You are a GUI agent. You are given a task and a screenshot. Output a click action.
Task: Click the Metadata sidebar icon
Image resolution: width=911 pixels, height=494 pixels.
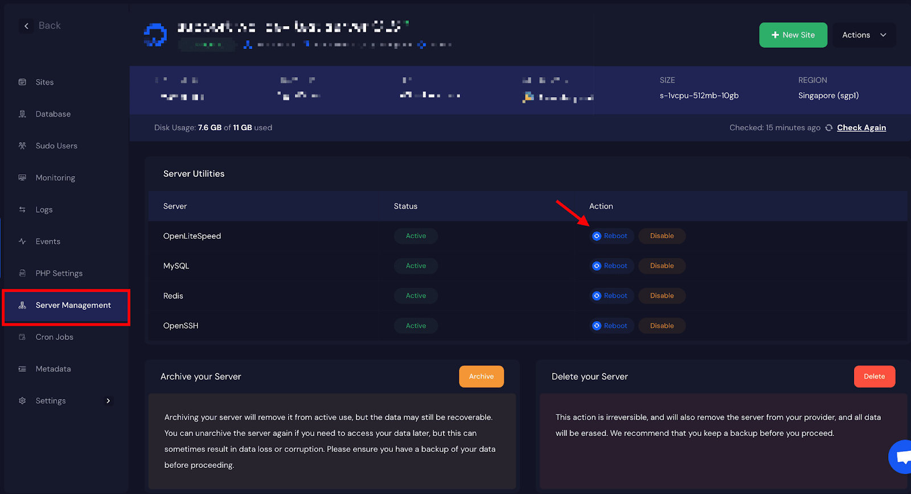[22, 369]
